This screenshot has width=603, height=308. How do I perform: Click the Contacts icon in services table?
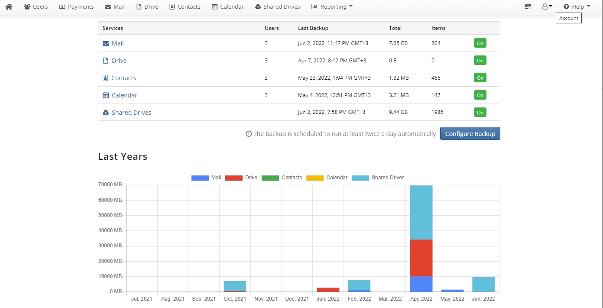[106, 78]
